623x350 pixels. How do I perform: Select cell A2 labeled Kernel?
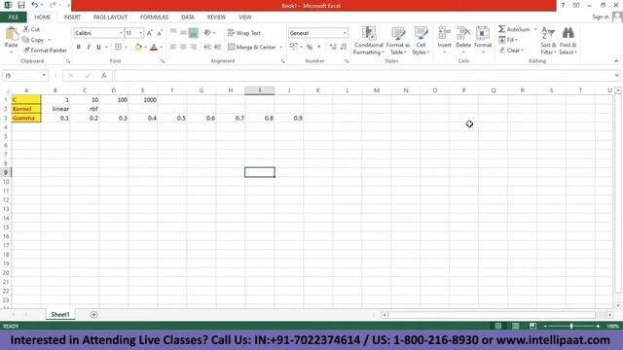coord(26,109)
